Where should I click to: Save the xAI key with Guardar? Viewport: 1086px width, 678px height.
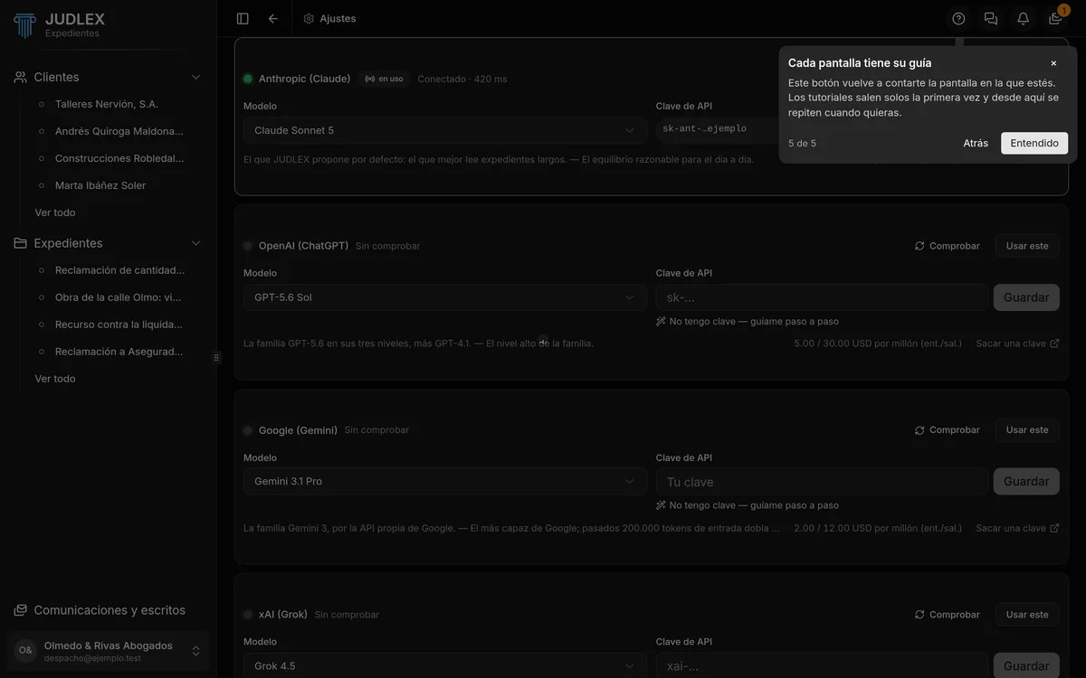click(1026, 665)
